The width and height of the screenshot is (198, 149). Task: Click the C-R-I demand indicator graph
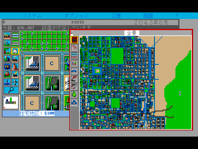(x=11, y=102)
